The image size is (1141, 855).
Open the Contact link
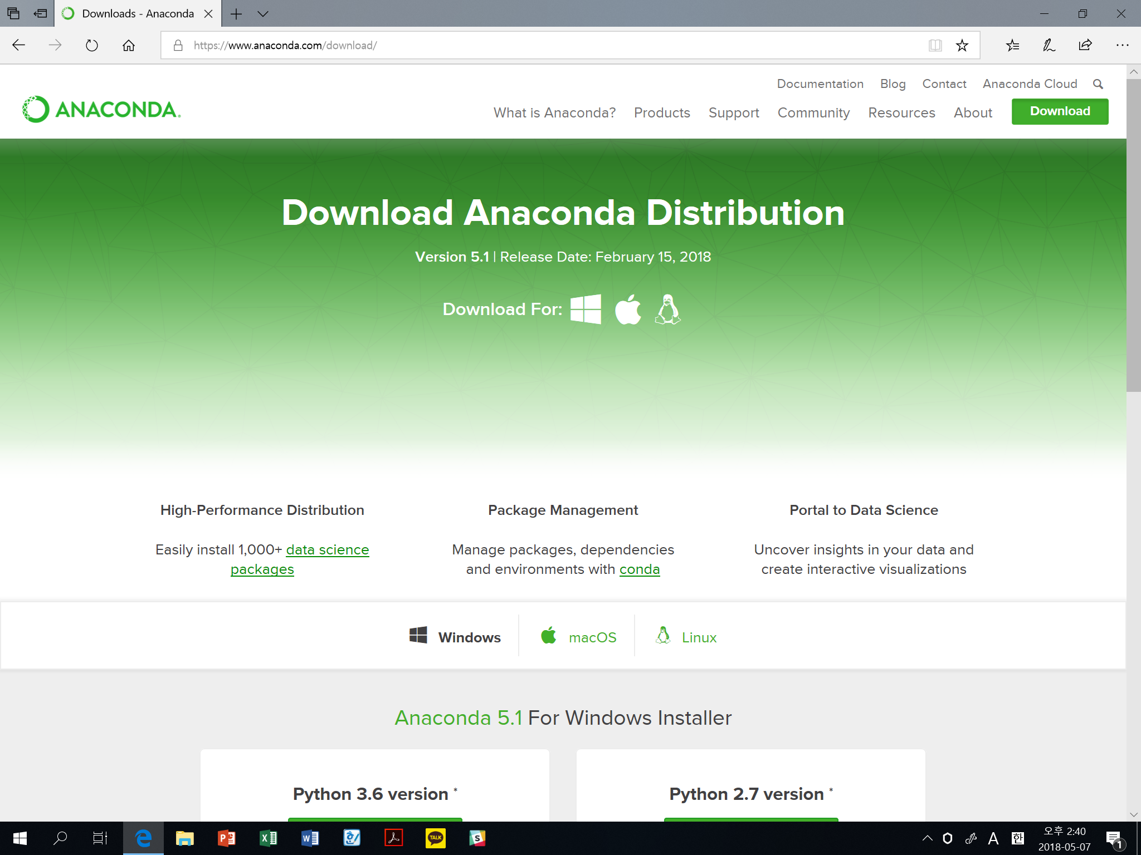[x=944, y=84]
